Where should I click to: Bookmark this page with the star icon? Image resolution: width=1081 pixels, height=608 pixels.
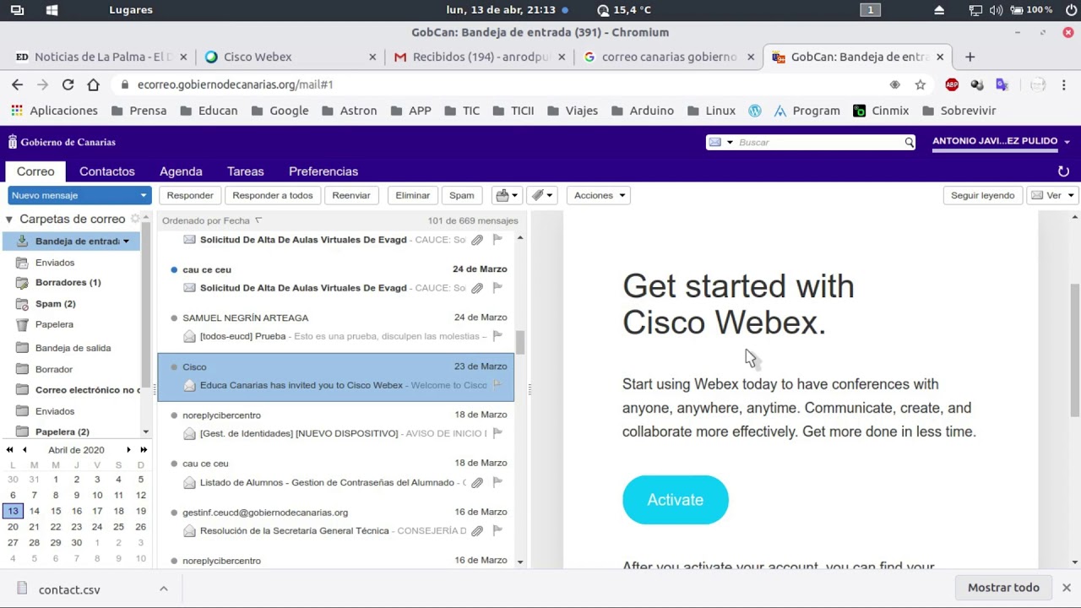click(x=921, y=84)
